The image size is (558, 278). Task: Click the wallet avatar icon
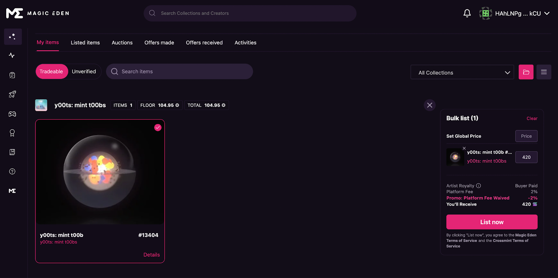(x=485, y=13)
